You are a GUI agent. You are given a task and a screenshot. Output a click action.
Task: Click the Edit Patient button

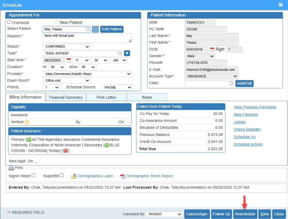112,29
